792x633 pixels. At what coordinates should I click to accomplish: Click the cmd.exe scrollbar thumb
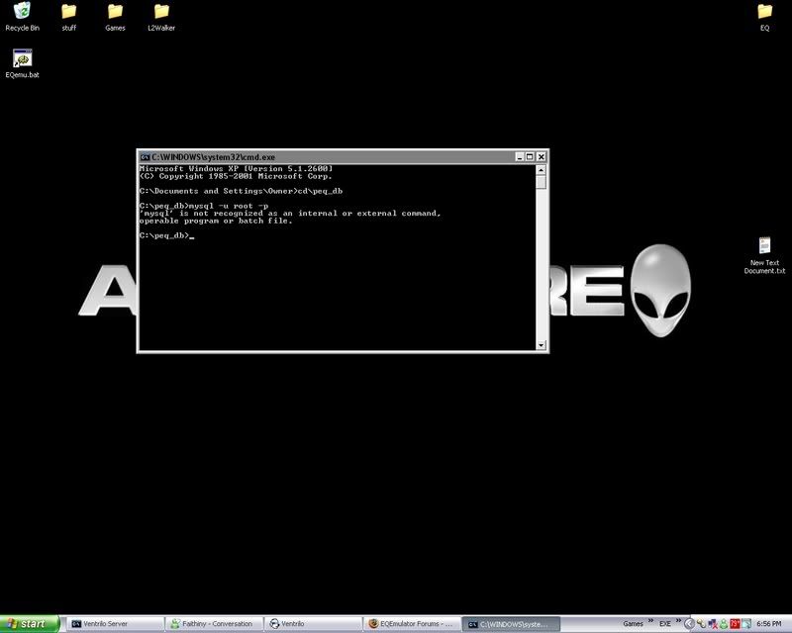(x=541, y=182)
